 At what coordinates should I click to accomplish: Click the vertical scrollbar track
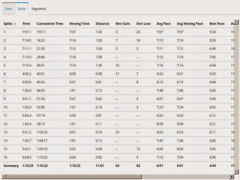tap(236, 97)
